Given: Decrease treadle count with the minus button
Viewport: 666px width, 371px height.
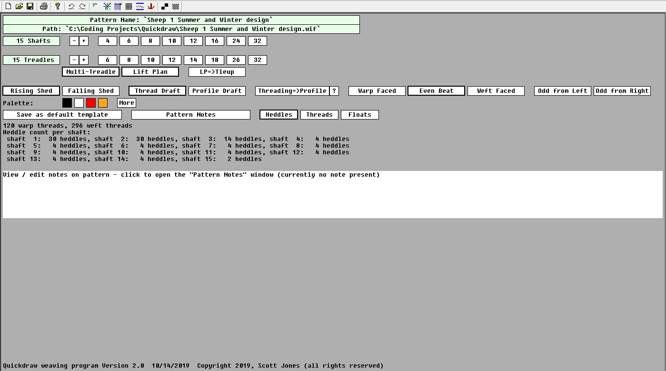Looking at the screenshot, I should click(x=74, y=60).
